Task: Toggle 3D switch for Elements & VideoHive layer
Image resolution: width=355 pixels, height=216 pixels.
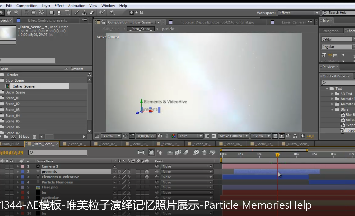Action: [147, 177]
